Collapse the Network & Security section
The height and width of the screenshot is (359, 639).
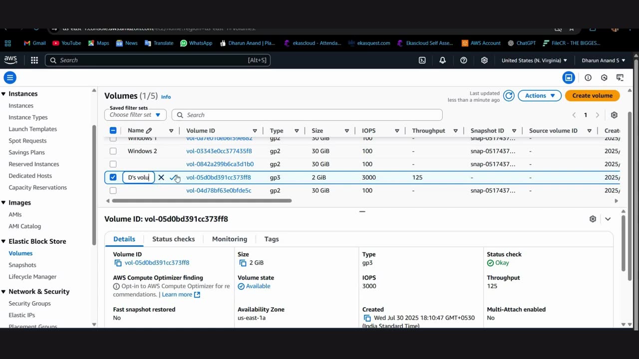tap(3, 292)
